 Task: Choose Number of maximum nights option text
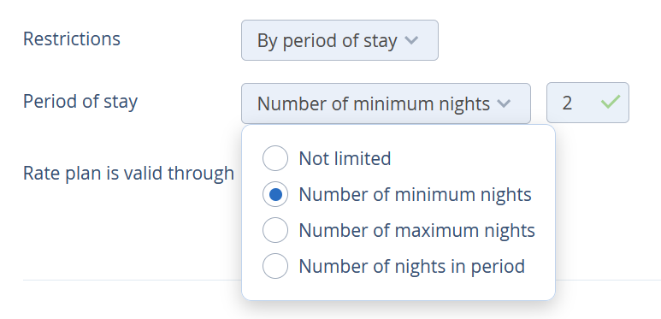click(417, 231)
